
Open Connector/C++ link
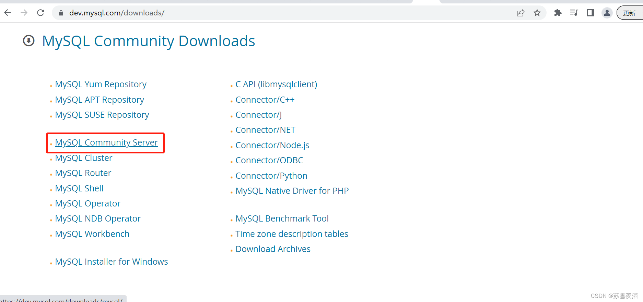[x=265, y=100]
